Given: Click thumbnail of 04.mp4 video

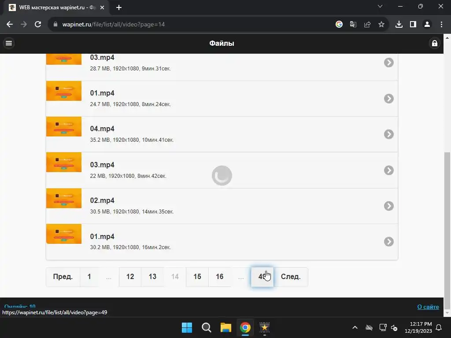Looking at the screenshot, I should [x=64, y=126].
